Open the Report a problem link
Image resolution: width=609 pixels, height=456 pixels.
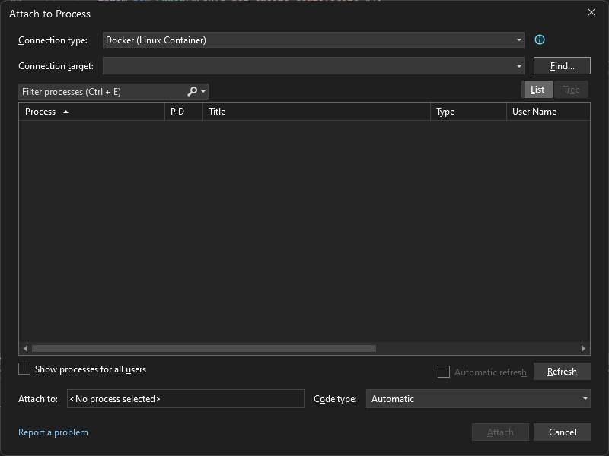(x=53, y=432)
